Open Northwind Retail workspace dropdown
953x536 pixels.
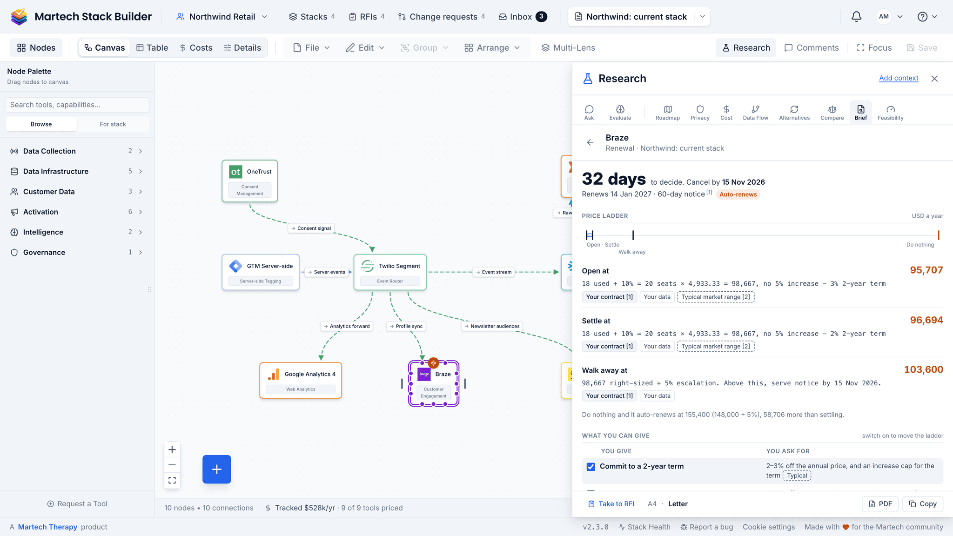222,17
